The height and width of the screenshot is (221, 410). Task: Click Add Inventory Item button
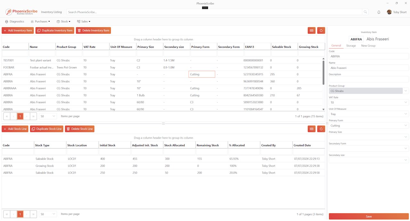click(18, 30)
